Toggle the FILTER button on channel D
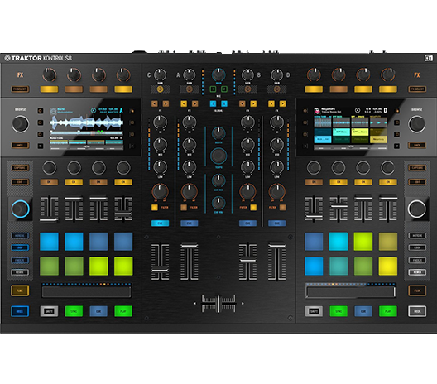 coord(282,208)
